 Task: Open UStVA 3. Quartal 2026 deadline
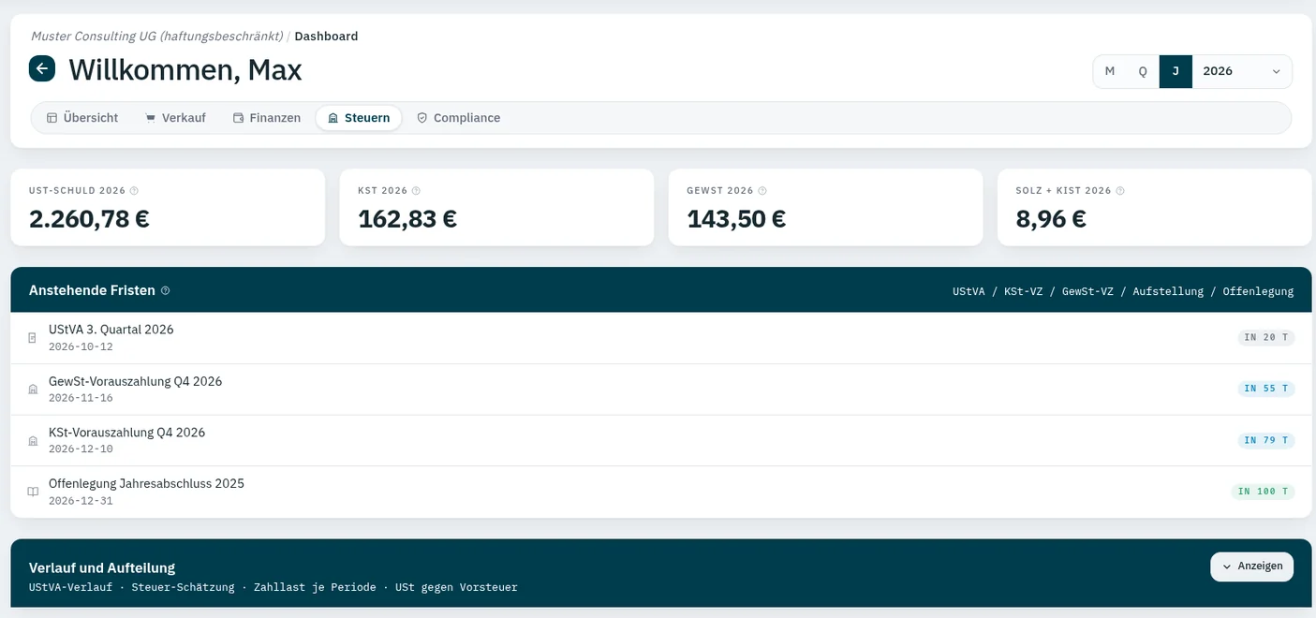coord(661,338)
